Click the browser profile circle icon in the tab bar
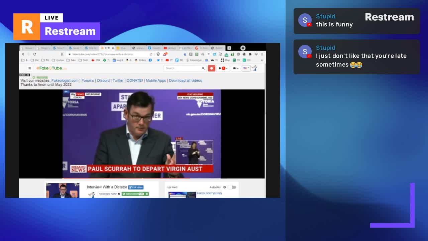Viewport: 428px width, 241px height. (x=243, y=48)
